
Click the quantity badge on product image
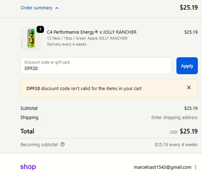[x=40, y=29]
